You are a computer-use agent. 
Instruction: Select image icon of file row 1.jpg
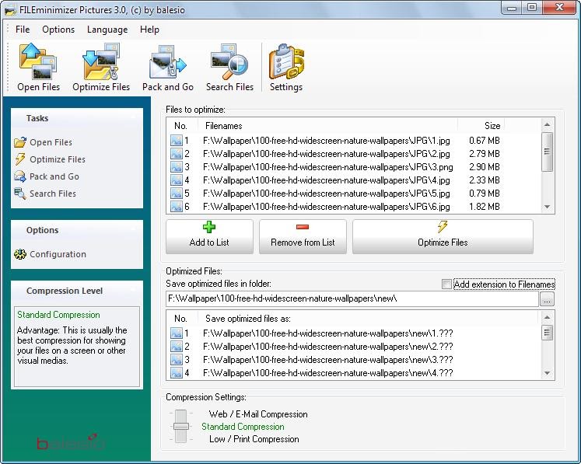(177, 141)
